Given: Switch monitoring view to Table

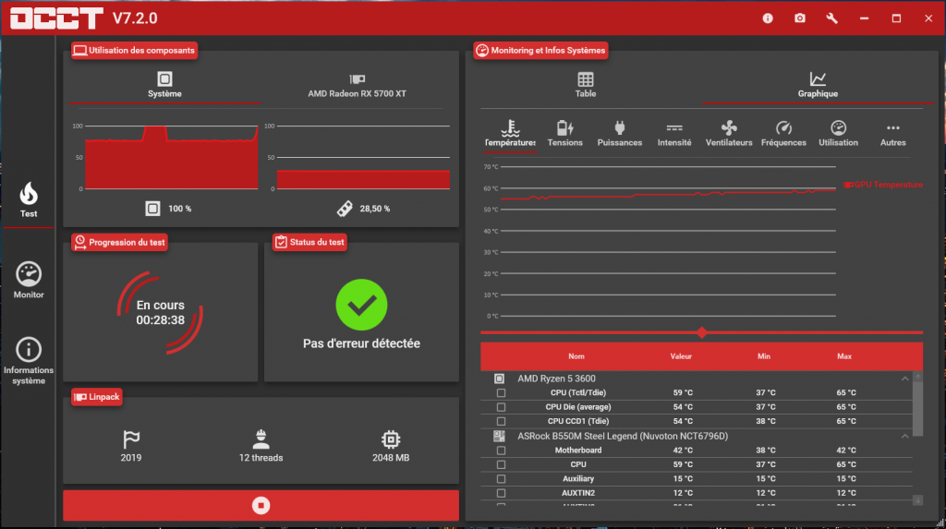Looking at the screenshot, I should click(585, 85).
